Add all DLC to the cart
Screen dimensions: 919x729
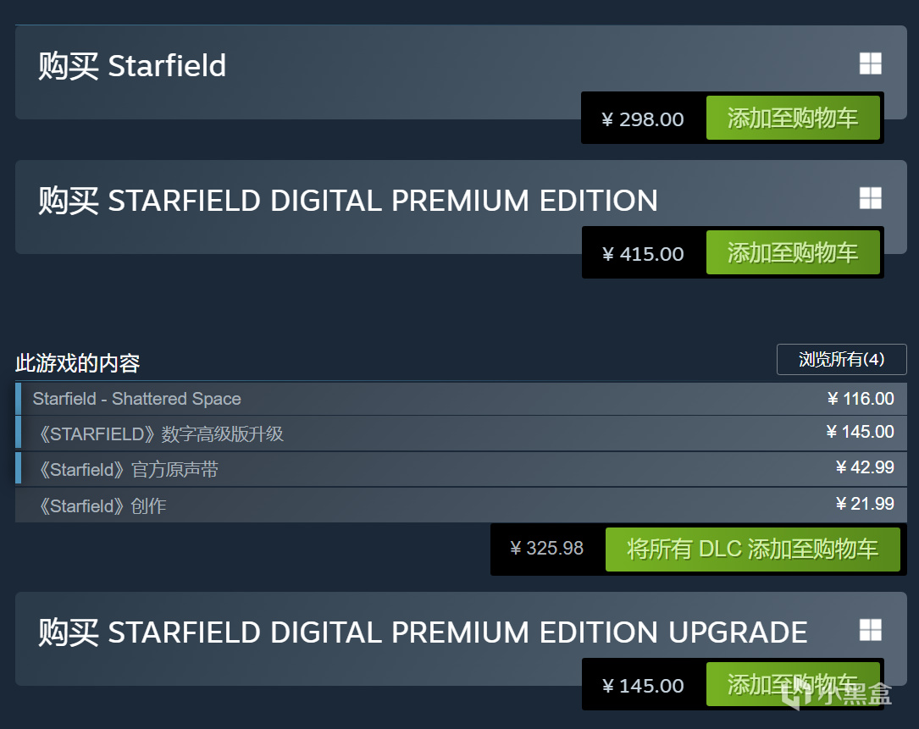click(x=752, y=550)
